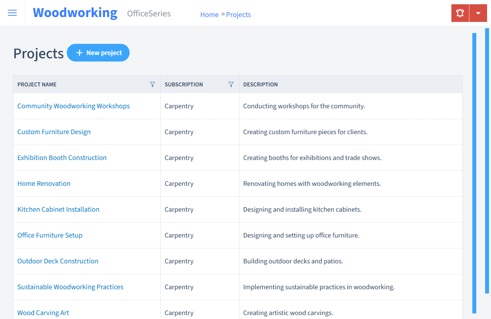
Task: Open Exhibition Booth Construction project
Action: 62,158
